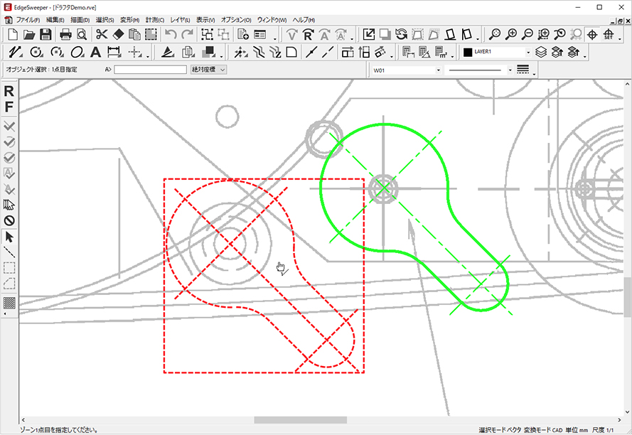Click the eraser tool icon
This screenshot has width=632, height=435.
[x=118, y=34]
